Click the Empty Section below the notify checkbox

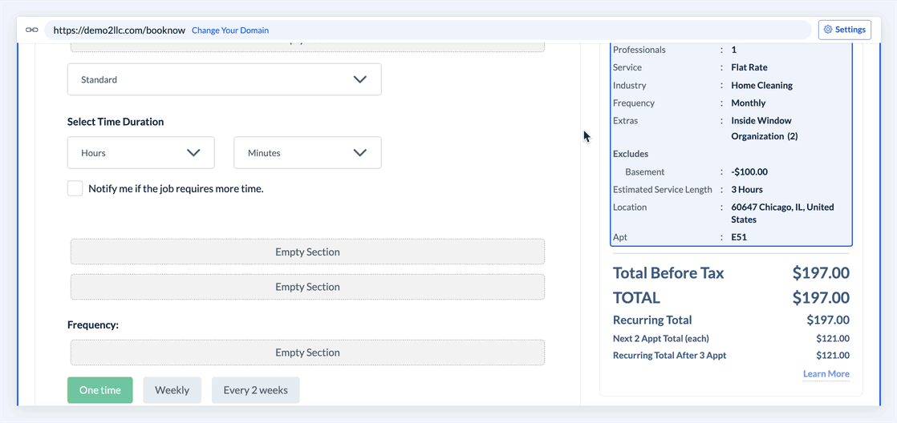click(x=307, y=252)
